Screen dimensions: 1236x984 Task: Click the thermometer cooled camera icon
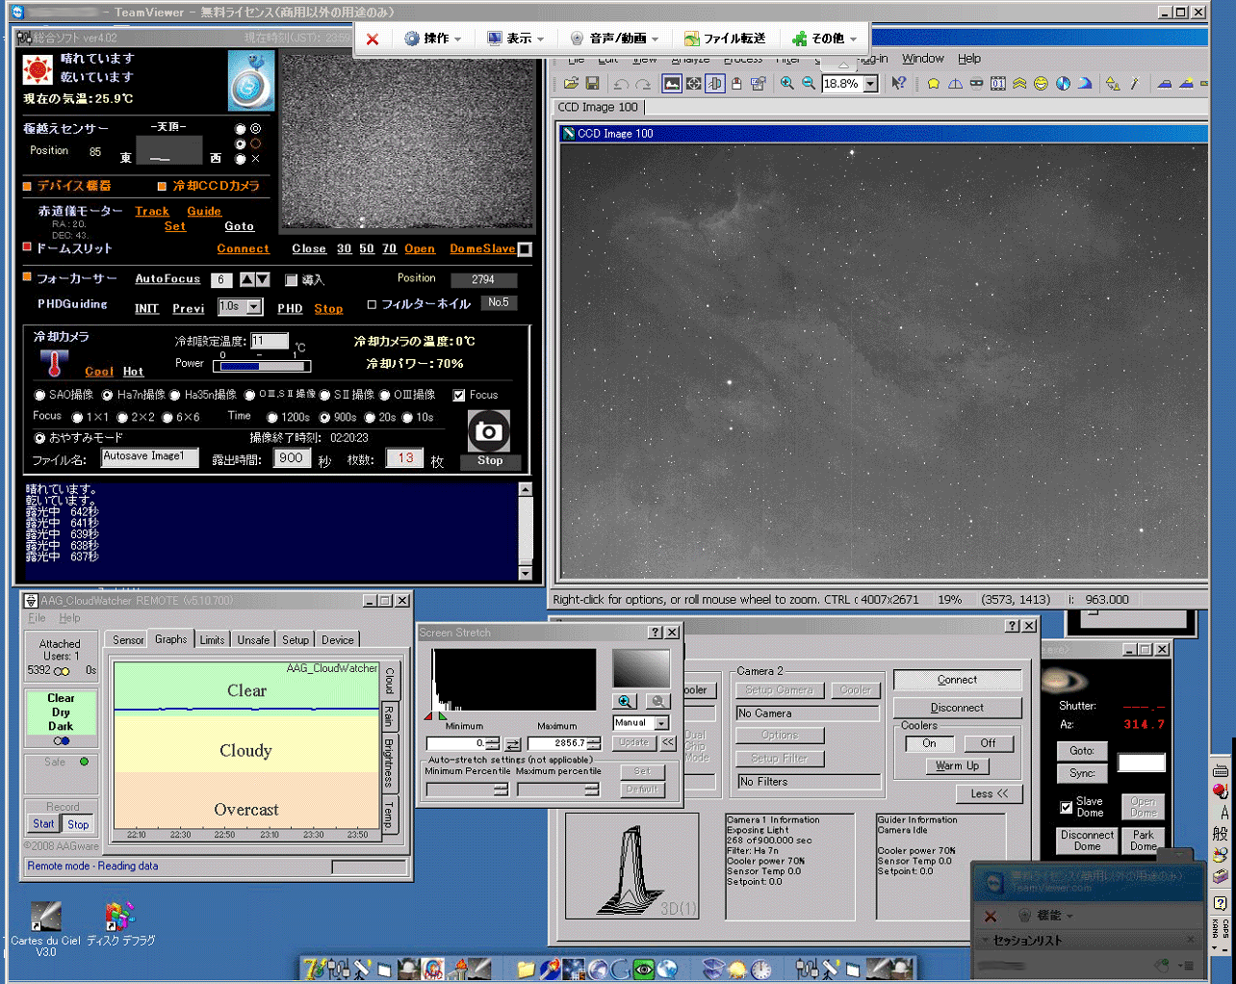(55, 363)
